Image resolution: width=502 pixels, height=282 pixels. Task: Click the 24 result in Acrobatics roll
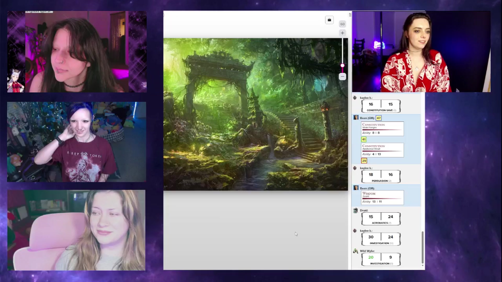390,217
